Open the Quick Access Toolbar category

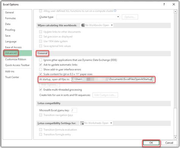[17, 65]
